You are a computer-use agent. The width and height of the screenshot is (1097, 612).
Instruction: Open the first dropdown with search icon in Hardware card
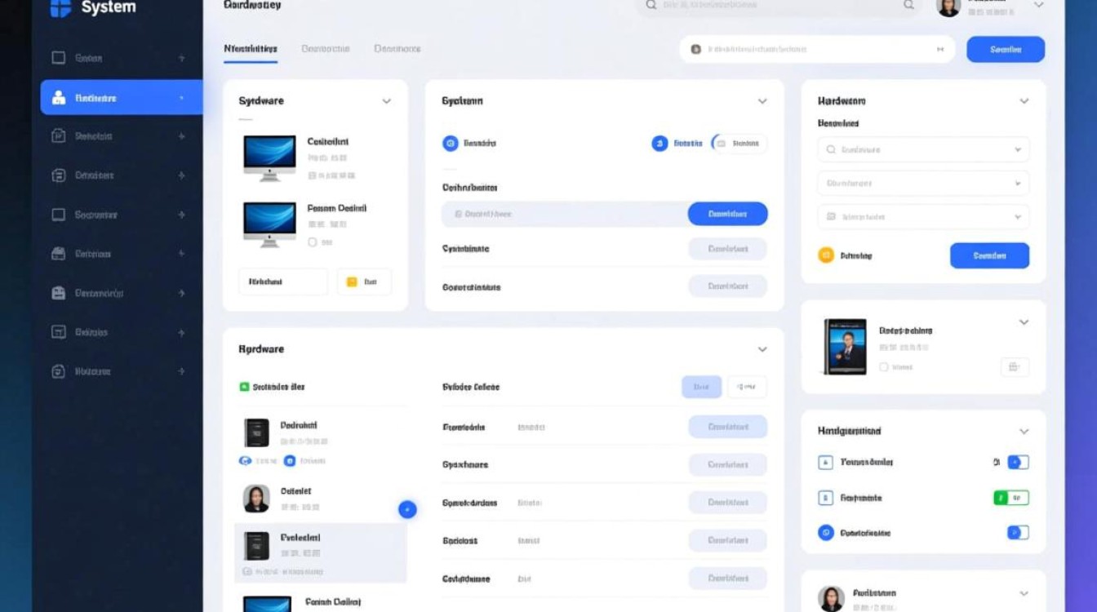(x=923, y=150)
